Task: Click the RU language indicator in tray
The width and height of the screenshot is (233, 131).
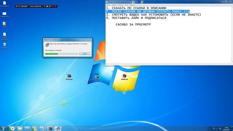Action: [214, 128]
